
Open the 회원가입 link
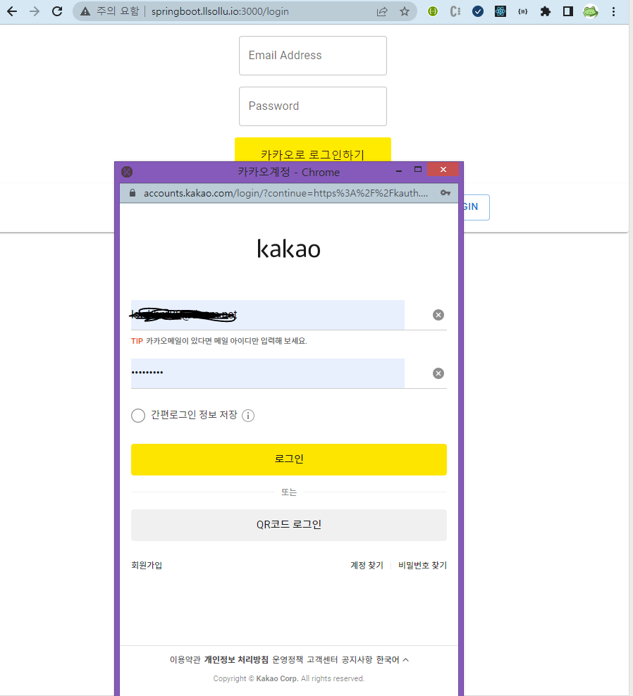(147, 565)
